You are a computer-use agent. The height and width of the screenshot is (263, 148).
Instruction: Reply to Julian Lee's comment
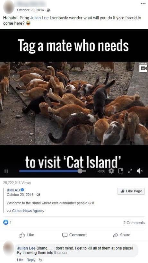tap(31, 260)
